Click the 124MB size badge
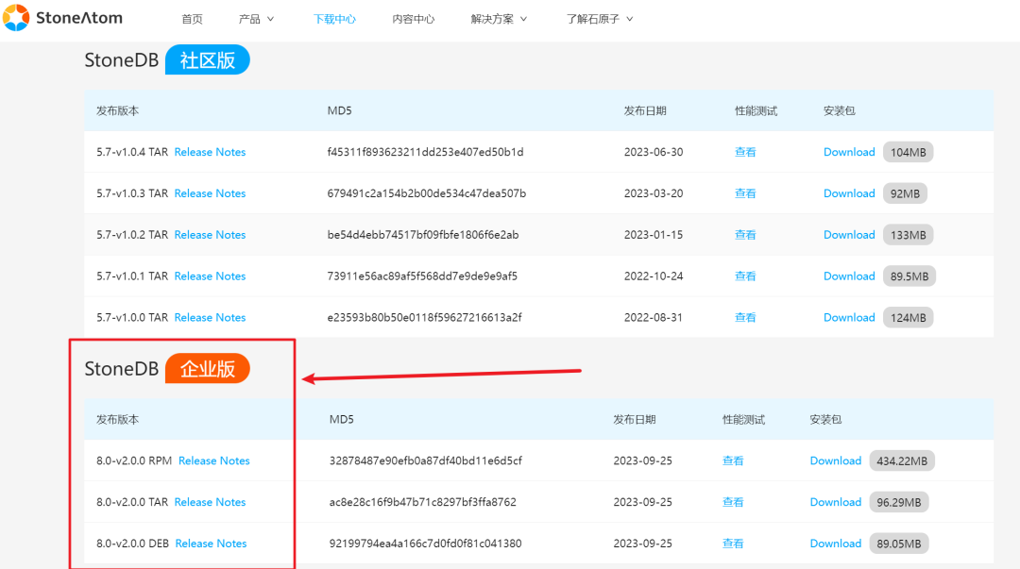Viewport: 1020px width, 569px height. tap(909, 317)
